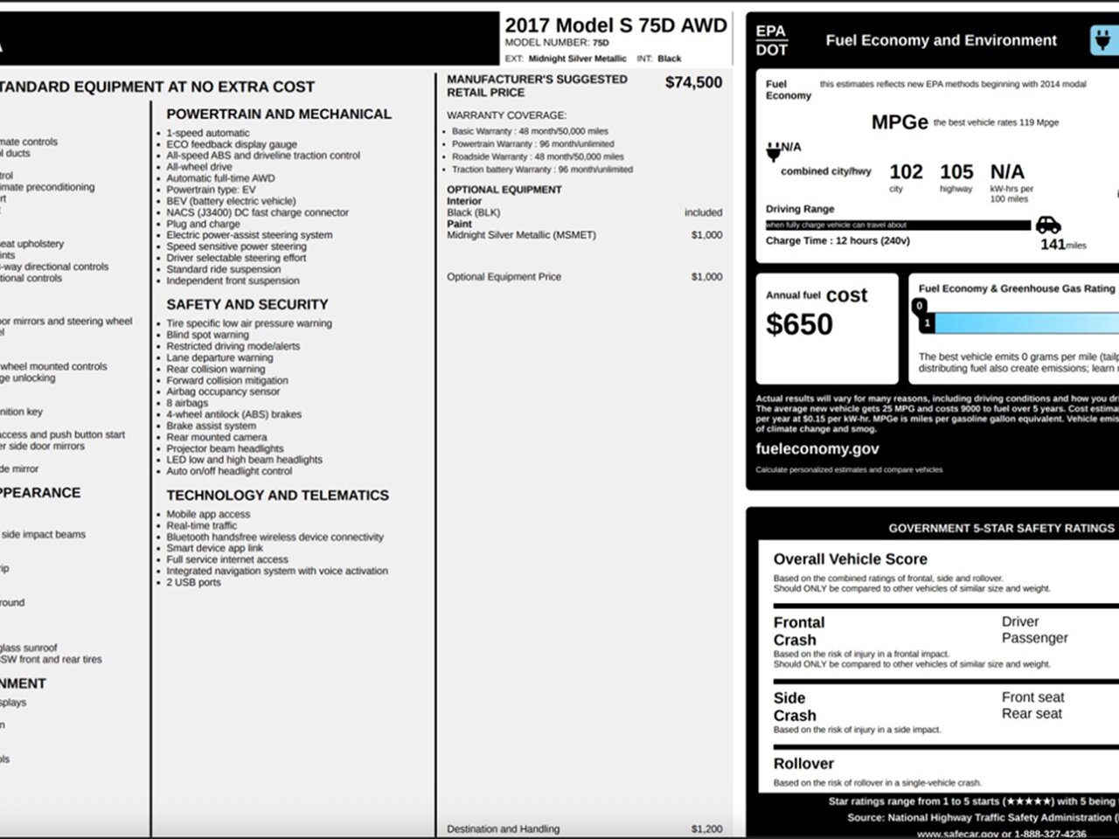Viewport: 1119px width, 839px height.
Task: Click the 'WARRANTY COVERAGE:' label
Action: [x=506, y=115]
